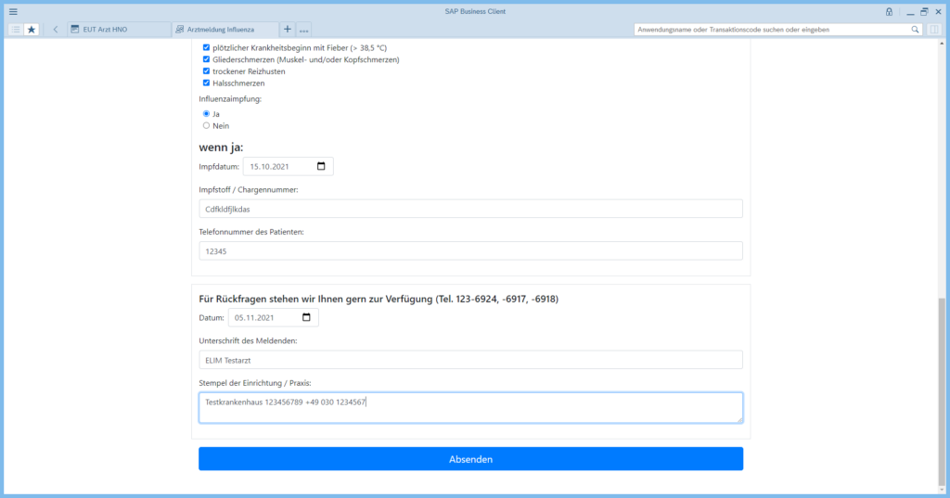This screenshot has width=950, height=498.
Task: Open the Datum calendar picker
Action: 306,318
